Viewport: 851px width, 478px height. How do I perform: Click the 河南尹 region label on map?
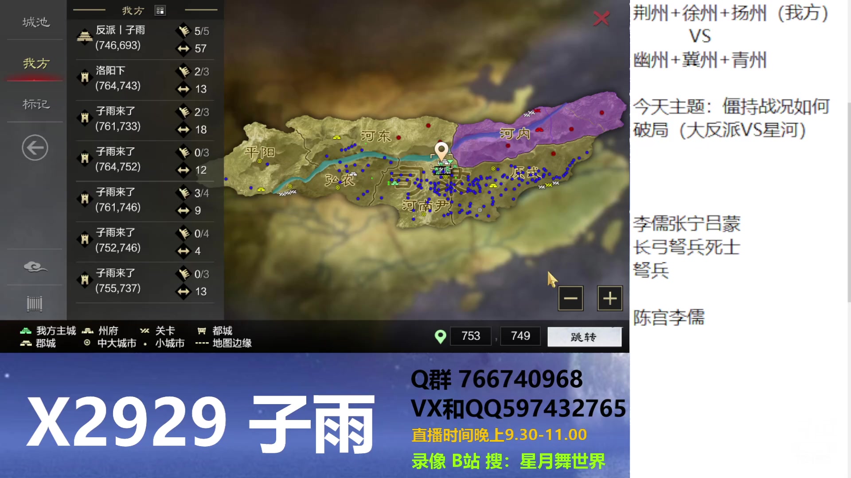click(426, 205)
